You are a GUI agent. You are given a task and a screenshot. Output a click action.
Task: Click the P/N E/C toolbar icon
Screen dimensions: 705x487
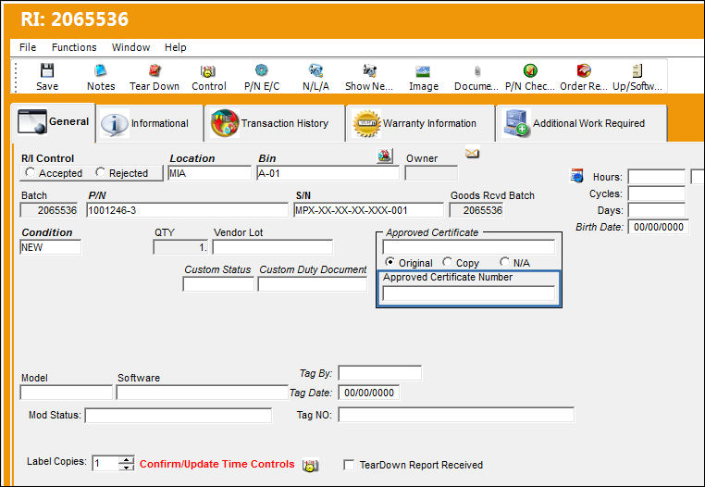pos(261,70)
